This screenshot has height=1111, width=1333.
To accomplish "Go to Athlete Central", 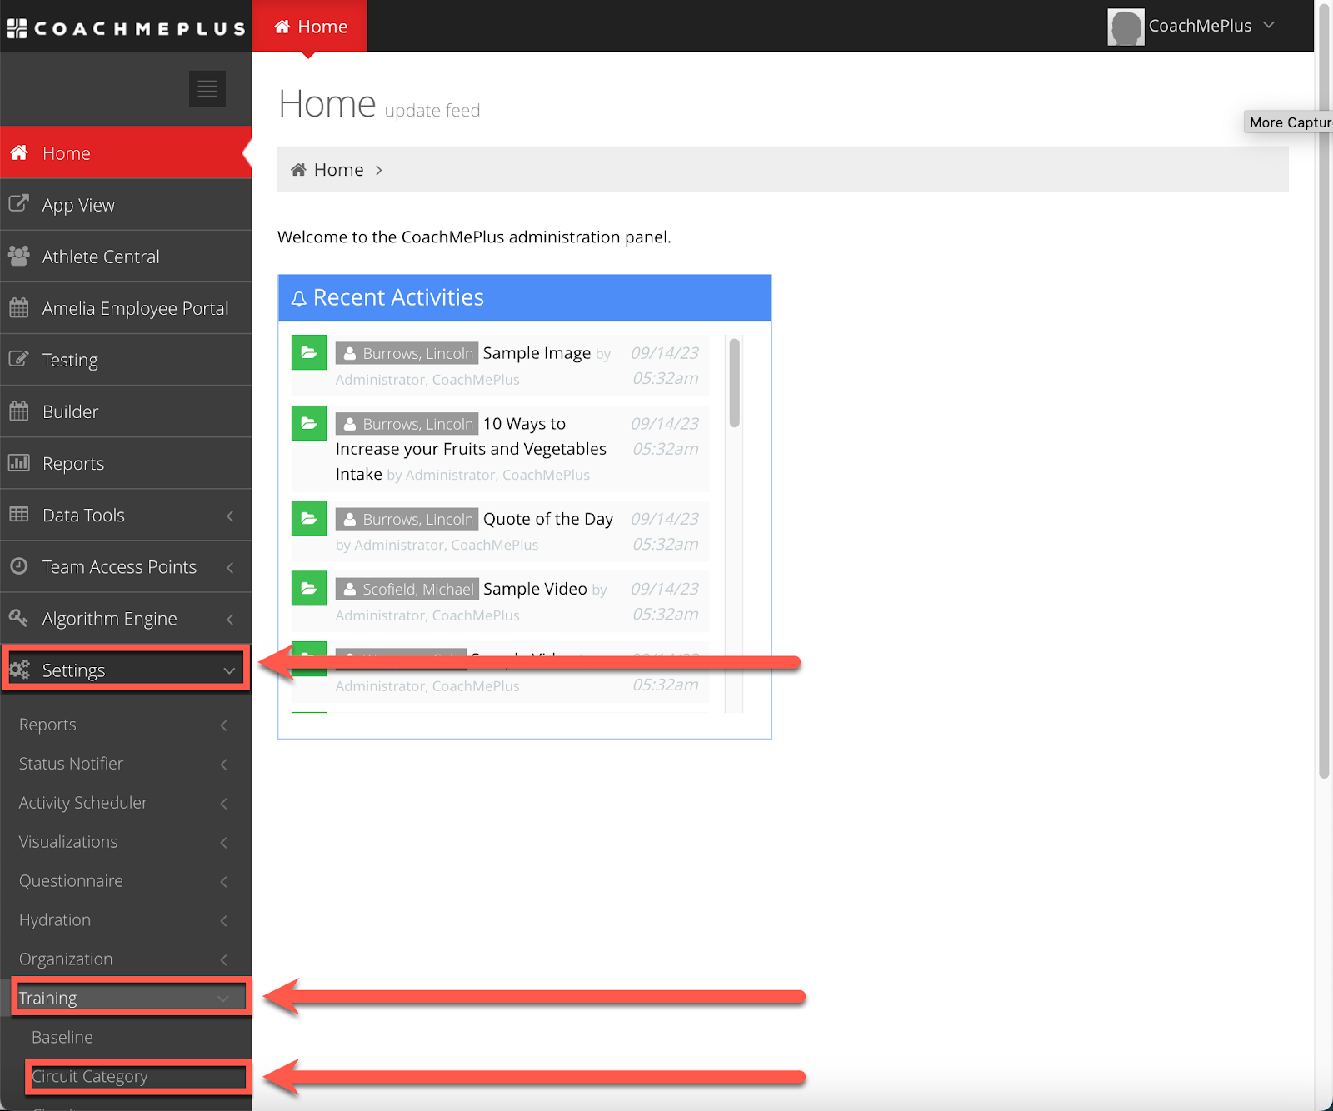I will click(126, 257).
